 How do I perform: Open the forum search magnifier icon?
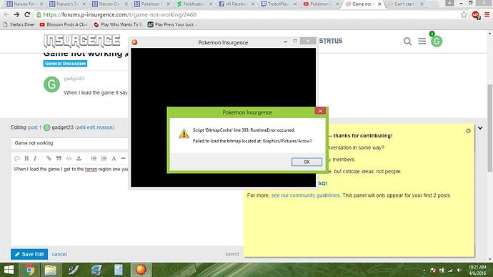click(407, 42)
